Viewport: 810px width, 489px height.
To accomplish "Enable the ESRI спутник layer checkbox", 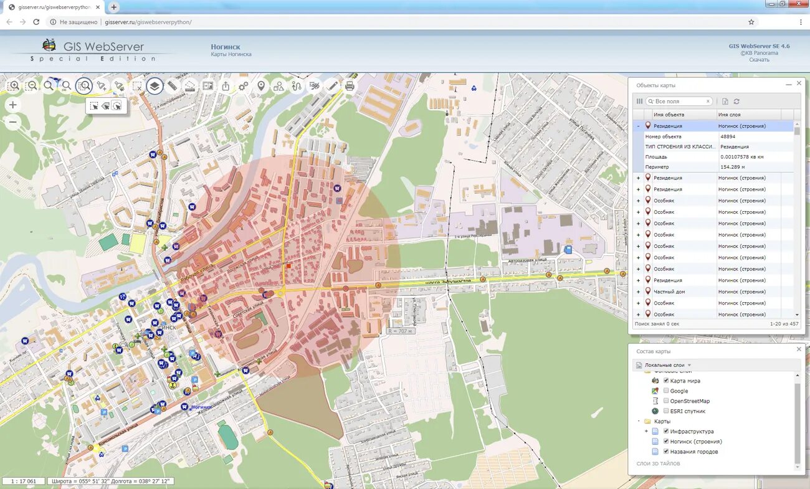I will tap(666, 411).
